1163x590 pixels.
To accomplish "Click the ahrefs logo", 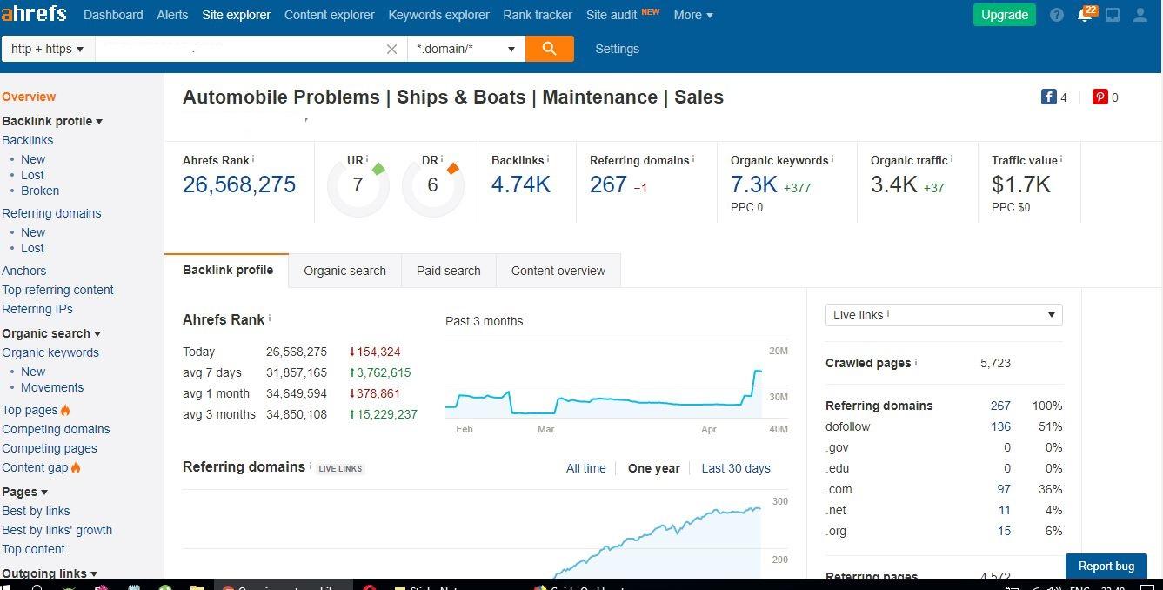I will [35, 13].
